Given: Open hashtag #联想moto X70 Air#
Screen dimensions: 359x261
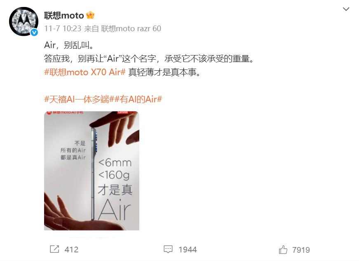Looking at the screenshot, I should click(85, 72).
